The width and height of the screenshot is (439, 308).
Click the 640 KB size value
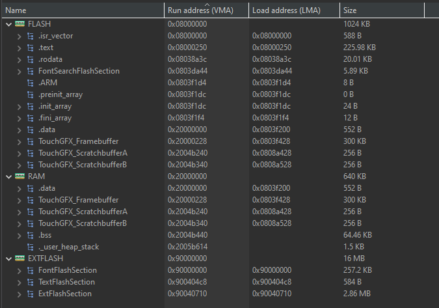[354, 176]
